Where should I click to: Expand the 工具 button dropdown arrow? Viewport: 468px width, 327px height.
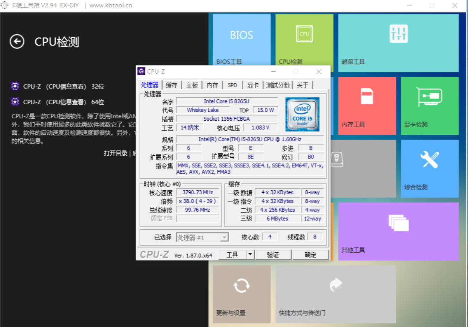(x=250, y=255)
